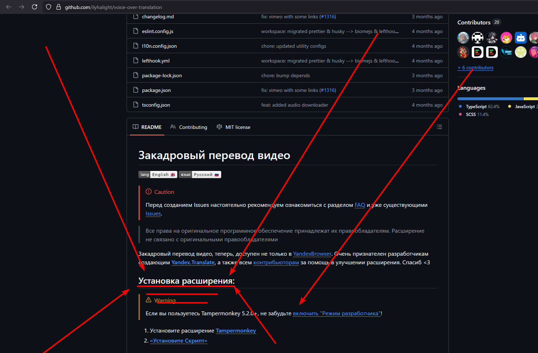
Task: Open the lefthook.yml row's commit message
Action: 330,61
